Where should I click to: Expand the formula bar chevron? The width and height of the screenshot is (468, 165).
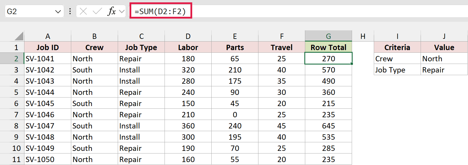tap(122, 11)
